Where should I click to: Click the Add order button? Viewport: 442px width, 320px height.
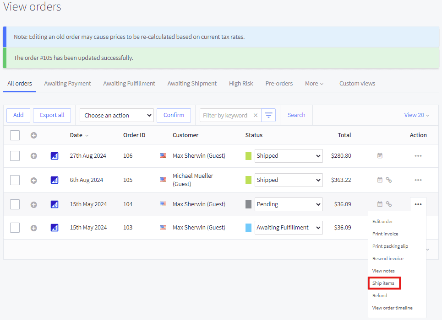(x=18, y=115)
